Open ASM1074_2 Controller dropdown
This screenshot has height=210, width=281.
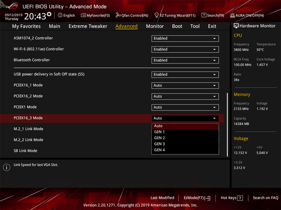tap(185, 38)
